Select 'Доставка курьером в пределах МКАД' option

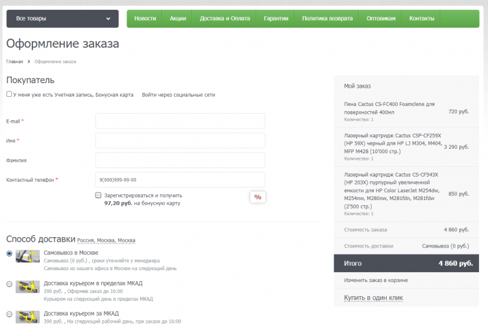(9, 284)
